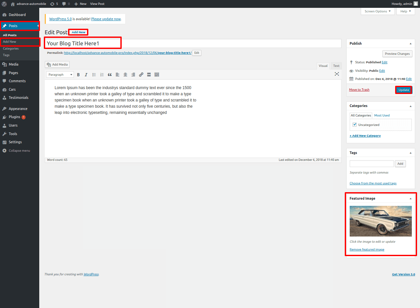Open the Appearance menu in sidebar
This screenshot has width=420, height=308.
coord(18,109)
